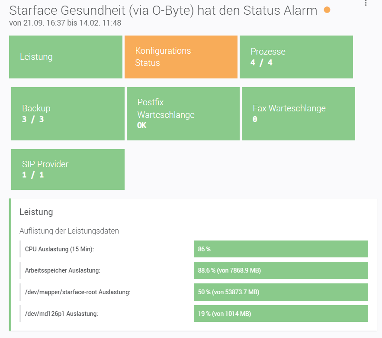This screenshot has height=338, width=382.
Task: Click the Leistung panel heading
Action: pos(36,212)
